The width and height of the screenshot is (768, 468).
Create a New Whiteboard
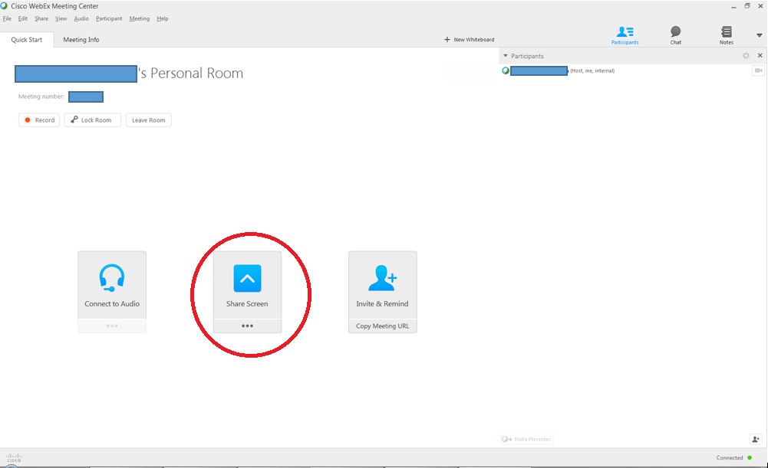[x=470, y=40]
